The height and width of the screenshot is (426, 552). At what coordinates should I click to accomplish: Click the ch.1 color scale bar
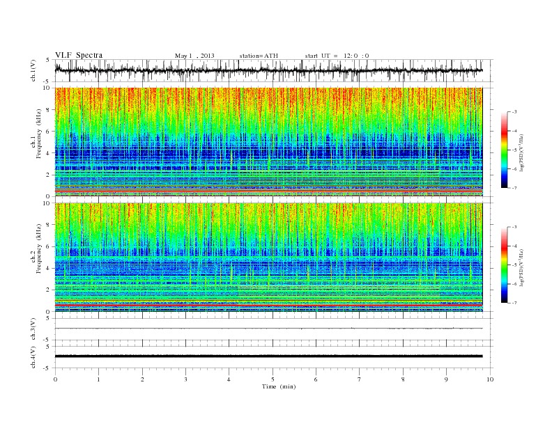point(504,150)
